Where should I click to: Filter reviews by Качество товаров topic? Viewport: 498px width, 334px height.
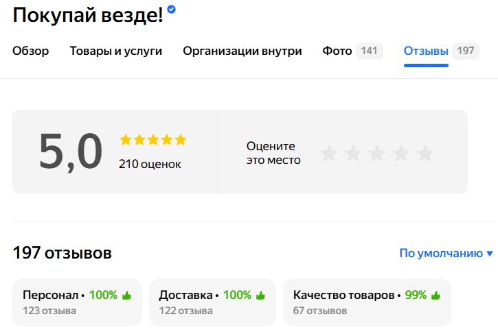pos(367,302)
